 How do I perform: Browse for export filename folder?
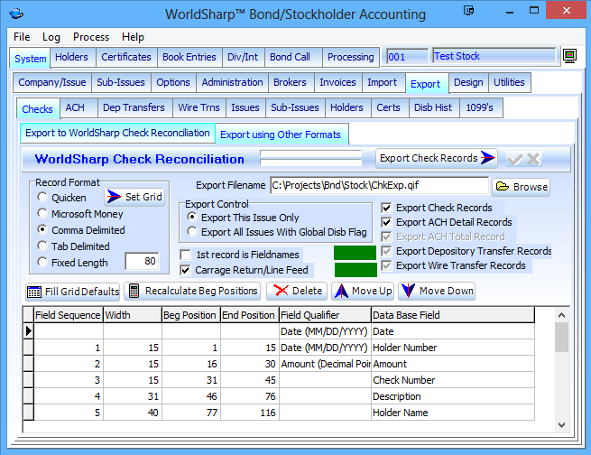tap(522, 187)
